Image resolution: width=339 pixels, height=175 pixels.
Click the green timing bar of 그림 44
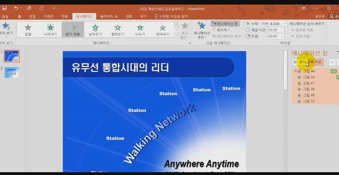334,71
